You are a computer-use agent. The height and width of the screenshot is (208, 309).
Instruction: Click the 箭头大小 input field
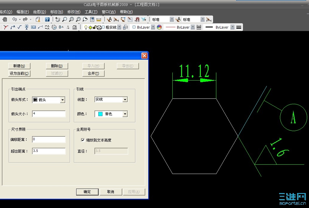(x=49, y=114)
